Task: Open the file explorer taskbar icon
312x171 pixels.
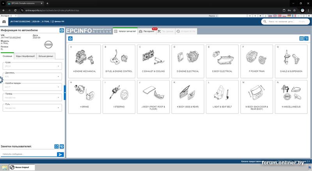Action: click(x=4, y=167)
